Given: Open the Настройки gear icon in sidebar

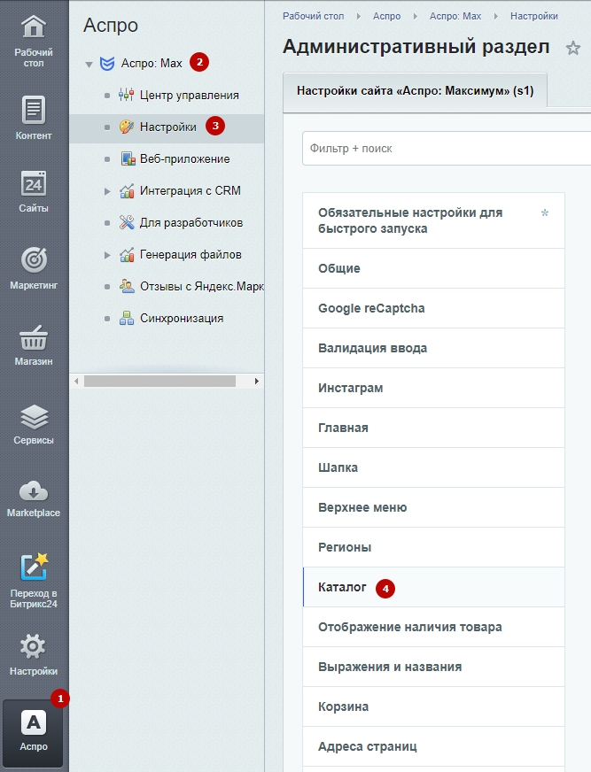Looking at the screenshot, I should coord(34,647).
